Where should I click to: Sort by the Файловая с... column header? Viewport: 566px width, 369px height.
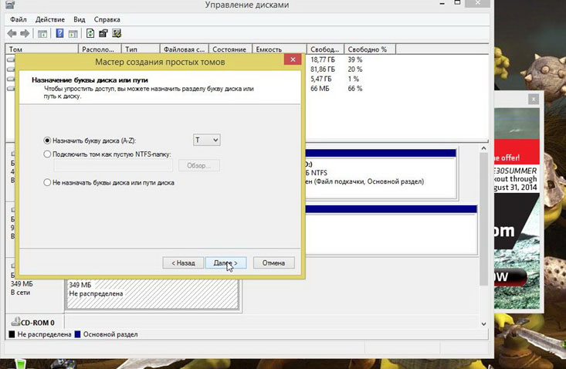pyautogui.click(x=184, y=49)
